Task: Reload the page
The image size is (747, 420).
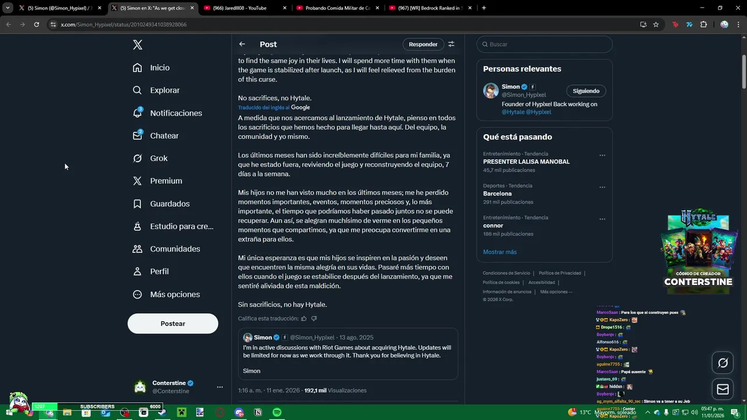Action: pos(36,24)
